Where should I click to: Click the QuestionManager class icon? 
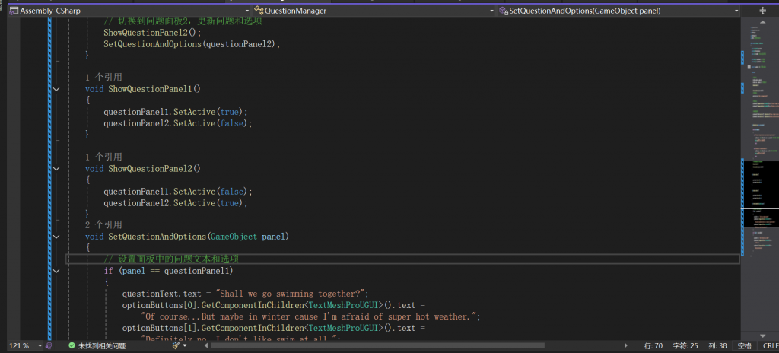[x=259, y=11]
